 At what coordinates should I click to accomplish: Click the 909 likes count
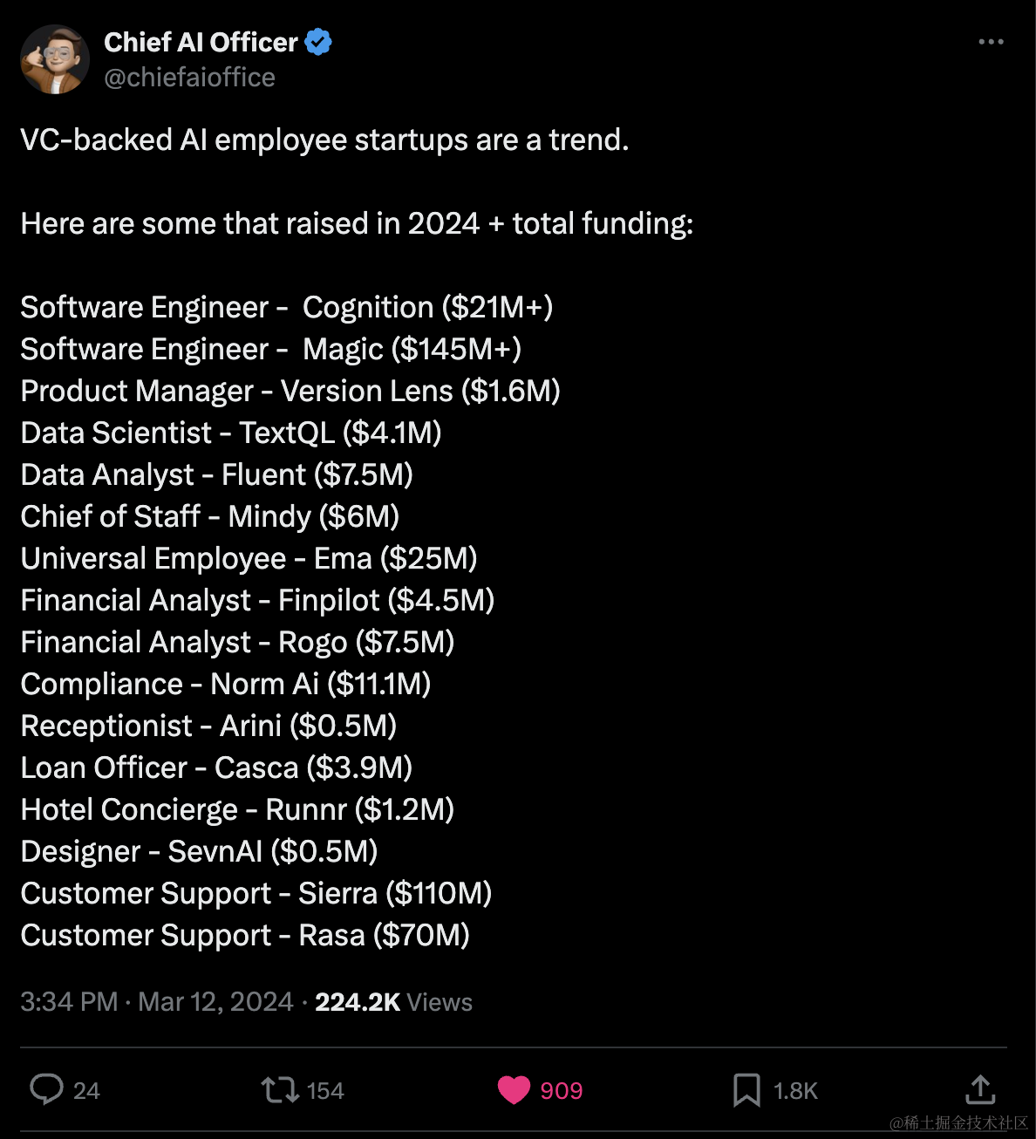(561, 1090)
